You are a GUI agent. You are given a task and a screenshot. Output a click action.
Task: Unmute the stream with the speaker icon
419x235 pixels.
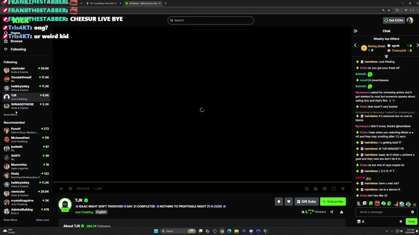70,188
